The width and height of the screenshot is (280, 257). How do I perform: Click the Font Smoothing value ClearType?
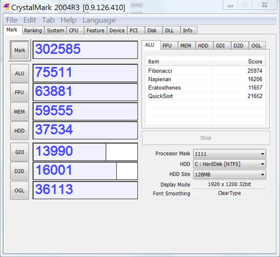click(230, 193)
